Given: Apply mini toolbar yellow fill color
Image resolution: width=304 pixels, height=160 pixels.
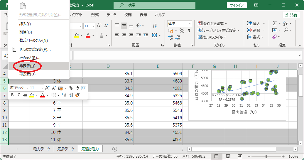Looking at the screenshot, I should click(32, 95).
